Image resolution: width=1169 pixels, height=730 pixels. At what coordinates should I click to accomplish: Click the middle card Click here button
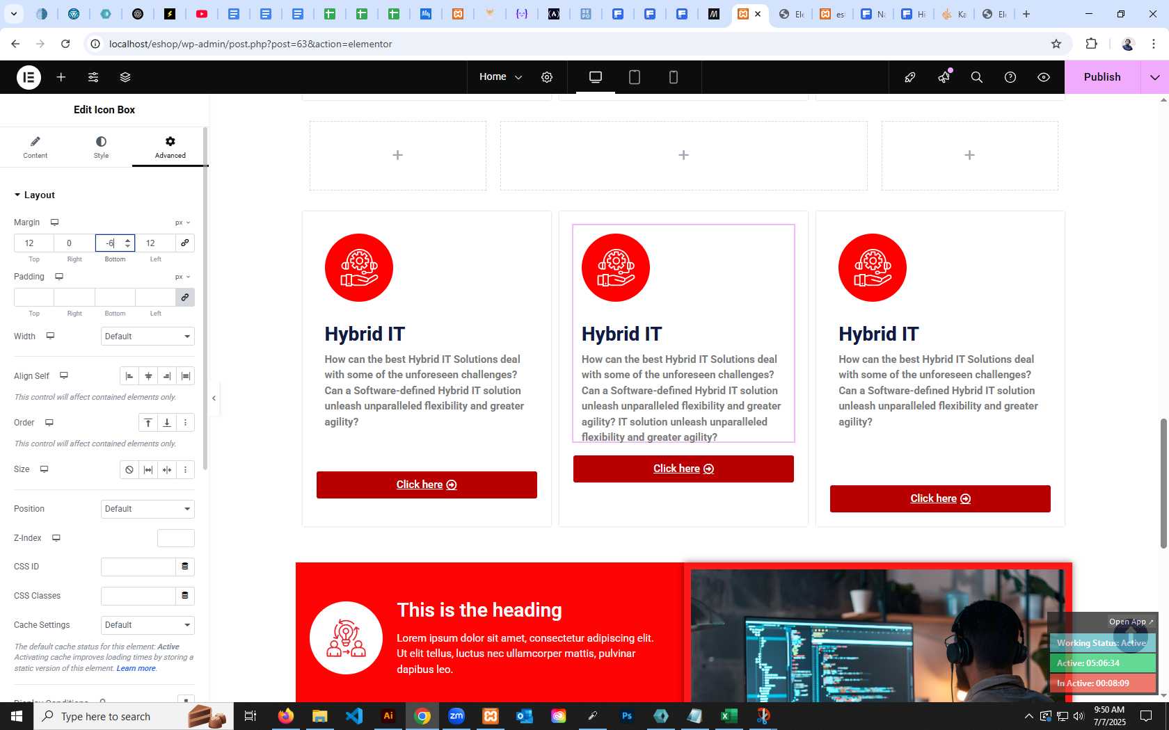683,469
